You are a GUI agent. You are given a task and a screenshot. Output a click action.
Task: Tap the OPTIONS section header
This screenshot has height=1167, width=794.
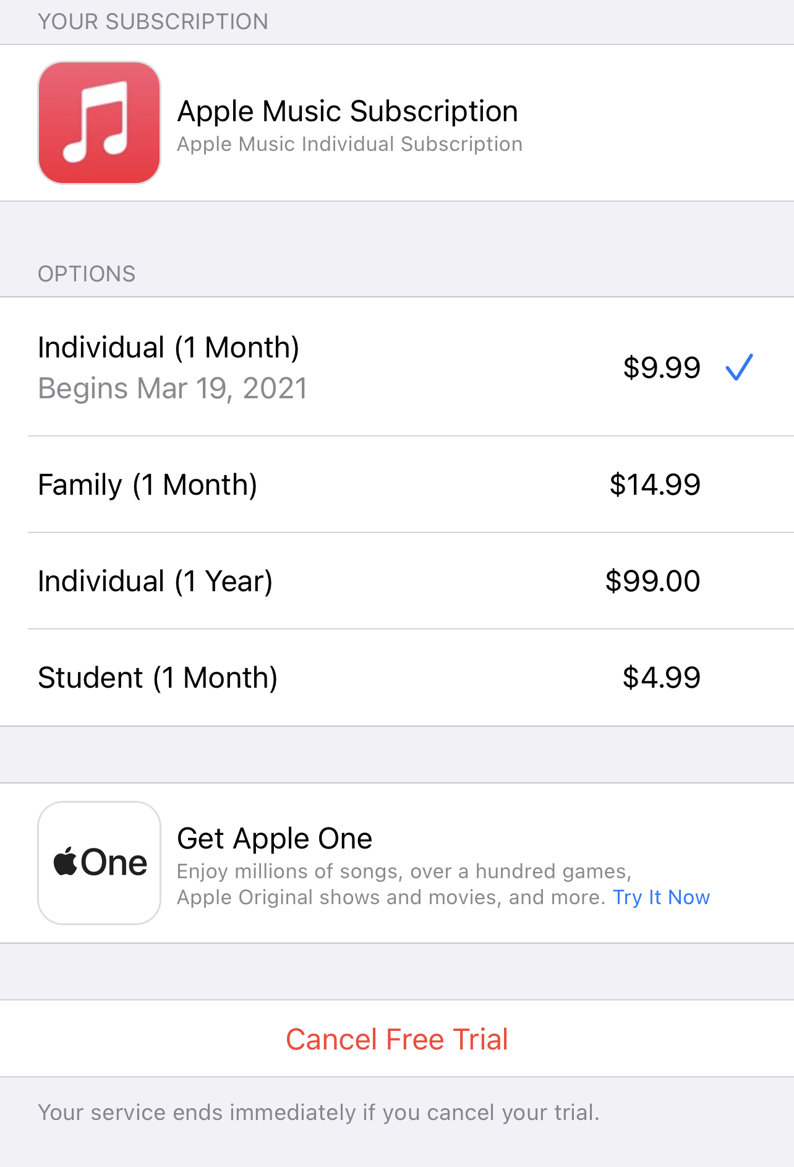click(87, 274)
